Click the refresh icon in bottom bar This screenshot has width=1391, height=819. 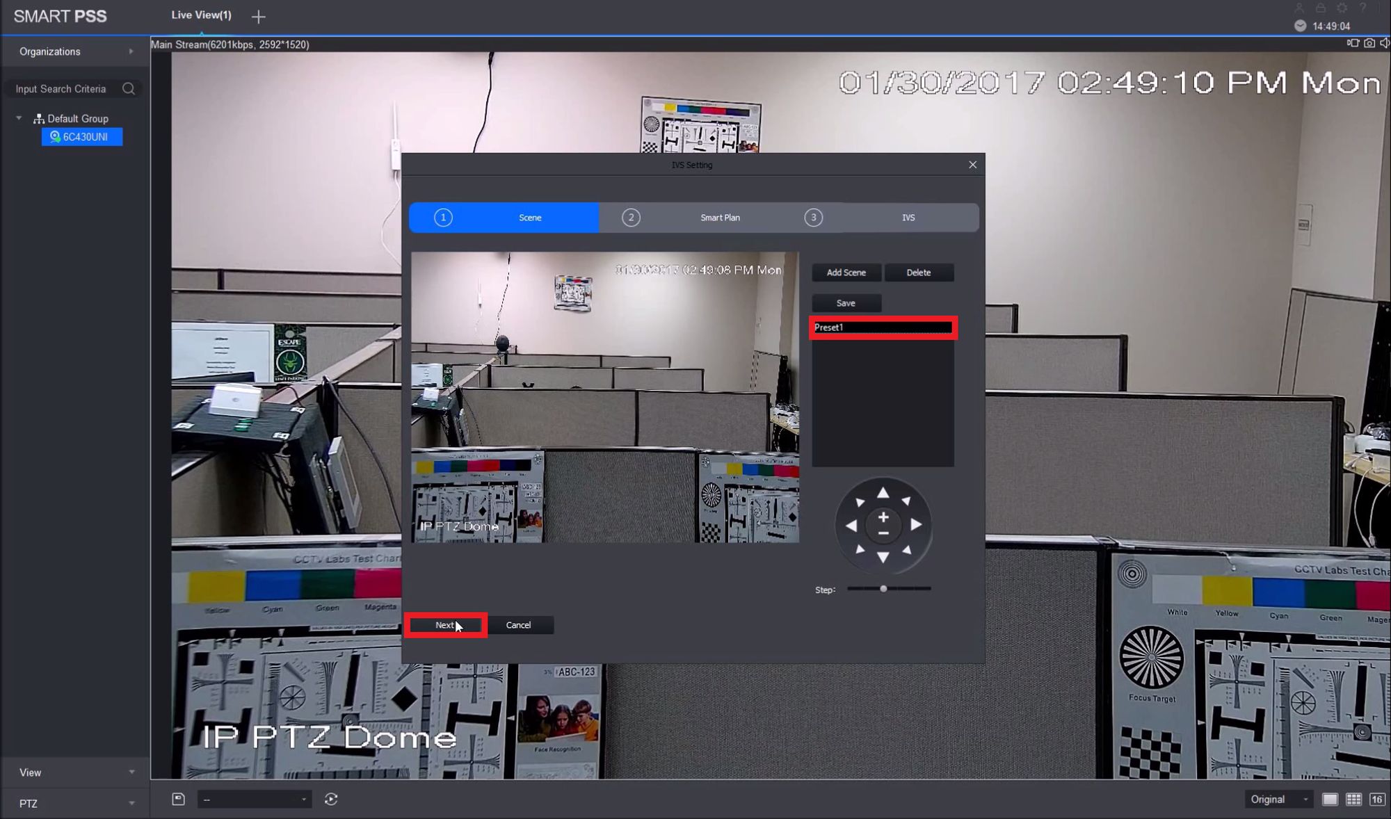(x=331, y=800)
